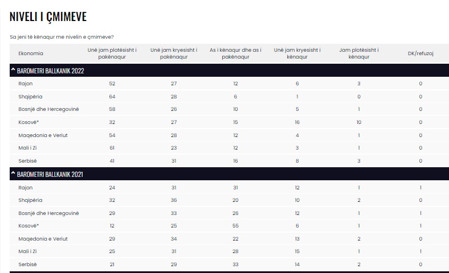Click the Barometri Ballkanik 2021 section title
This screenshot has height=273, width=449.
pyautogui.click(x=50, y=175)
